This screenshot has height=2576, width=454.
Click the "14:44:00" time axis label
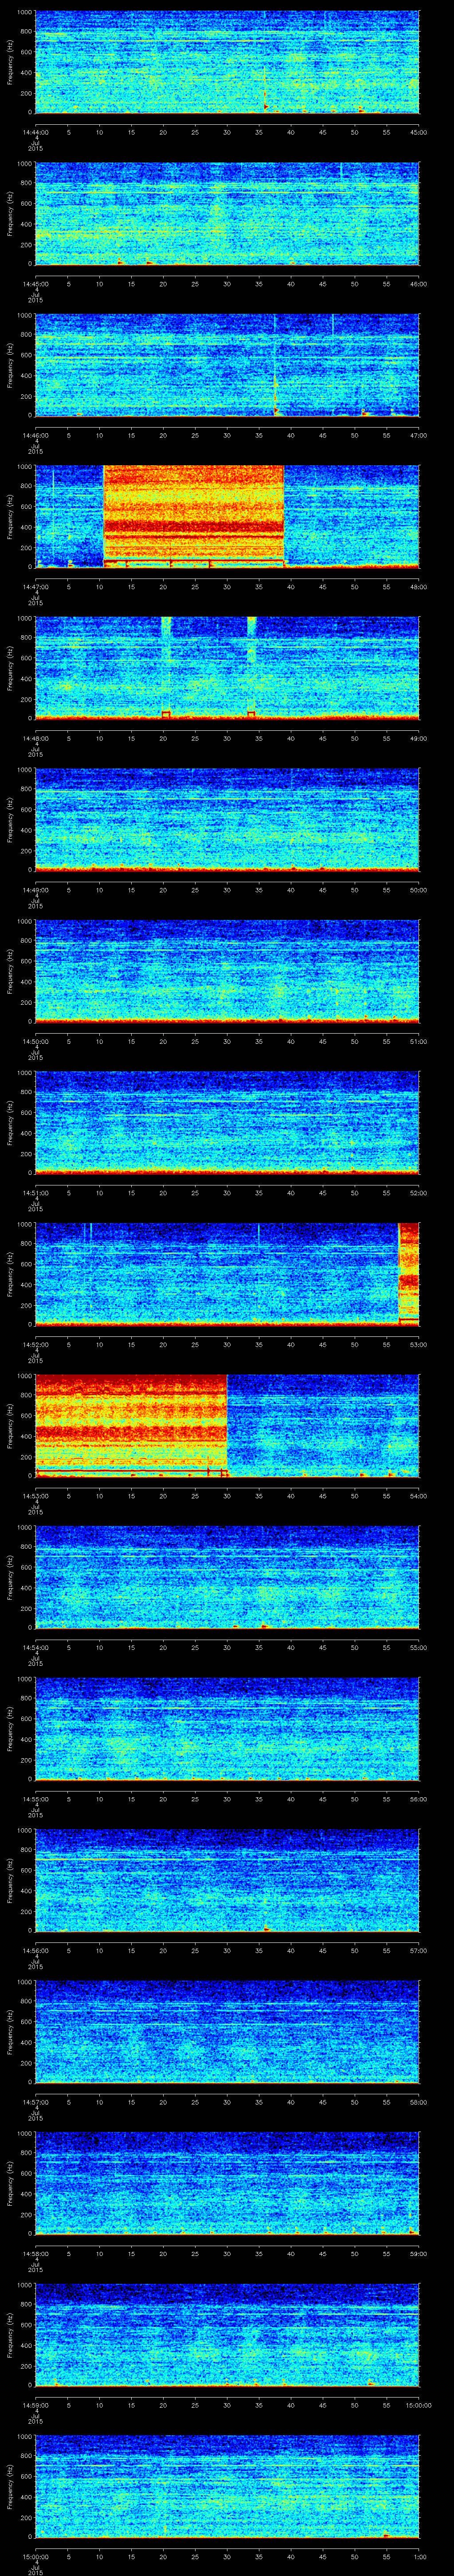coord(35,132)
